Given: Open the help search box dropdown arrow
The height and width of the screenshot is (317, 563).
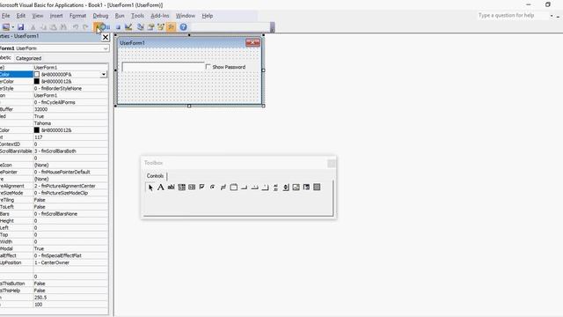Looking at the screenshot, I should pos(552,16).
